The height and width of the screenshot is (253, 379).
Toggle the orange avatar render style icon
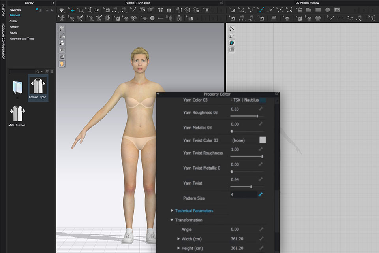(x=62, y=64)
